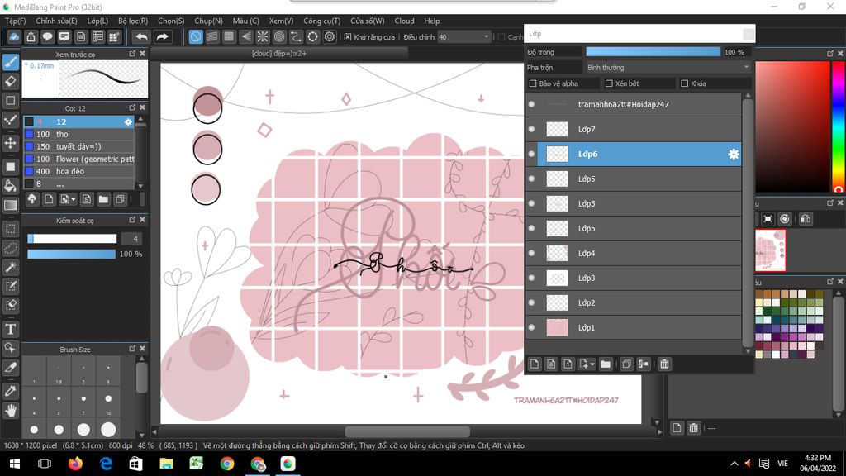Click the Redo arrow
This screenshot has height=476, width=846.
click(163, 36)
